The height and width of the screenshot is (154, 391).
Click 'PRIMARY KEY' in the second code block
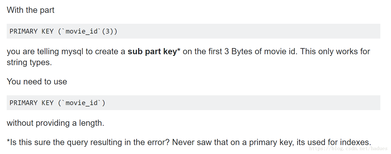(x=32, y=103)
